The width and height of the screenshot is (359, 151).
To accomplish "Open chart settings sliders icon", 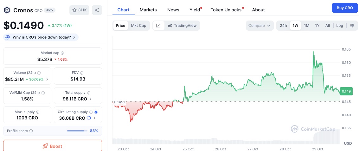I will (352, 26).
